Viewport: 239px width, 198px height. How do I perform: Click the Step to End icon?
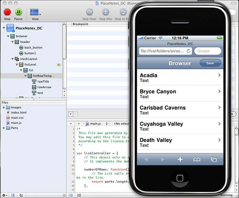point(123,12)
